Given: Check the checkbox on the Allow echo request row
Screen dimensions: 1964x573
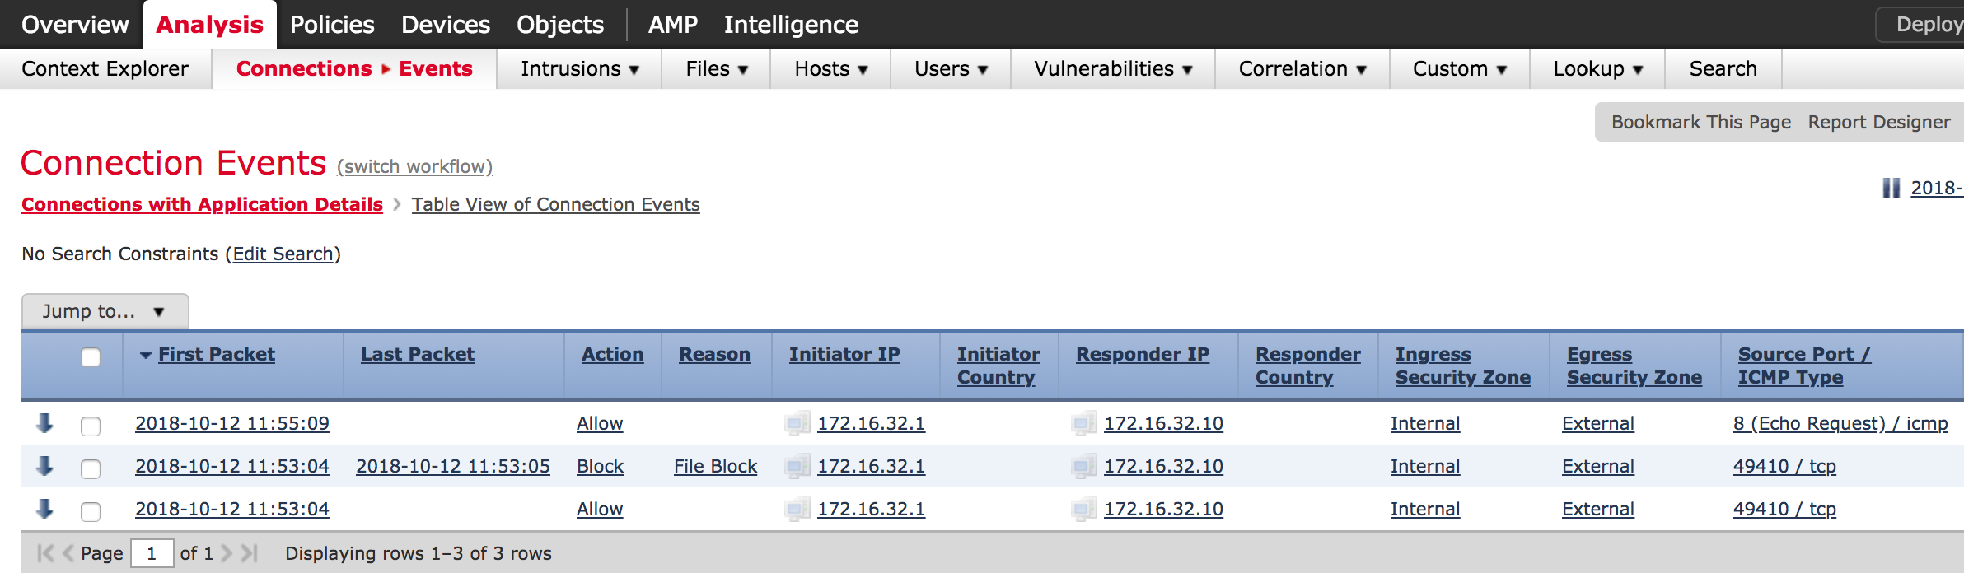Looking at the screenshot, I should coord(89,426).
